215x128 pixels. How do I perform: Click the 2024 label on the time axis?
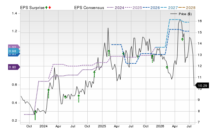point(43,126)
